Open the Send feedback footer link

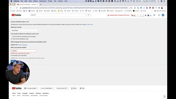(x=34, y=96)
